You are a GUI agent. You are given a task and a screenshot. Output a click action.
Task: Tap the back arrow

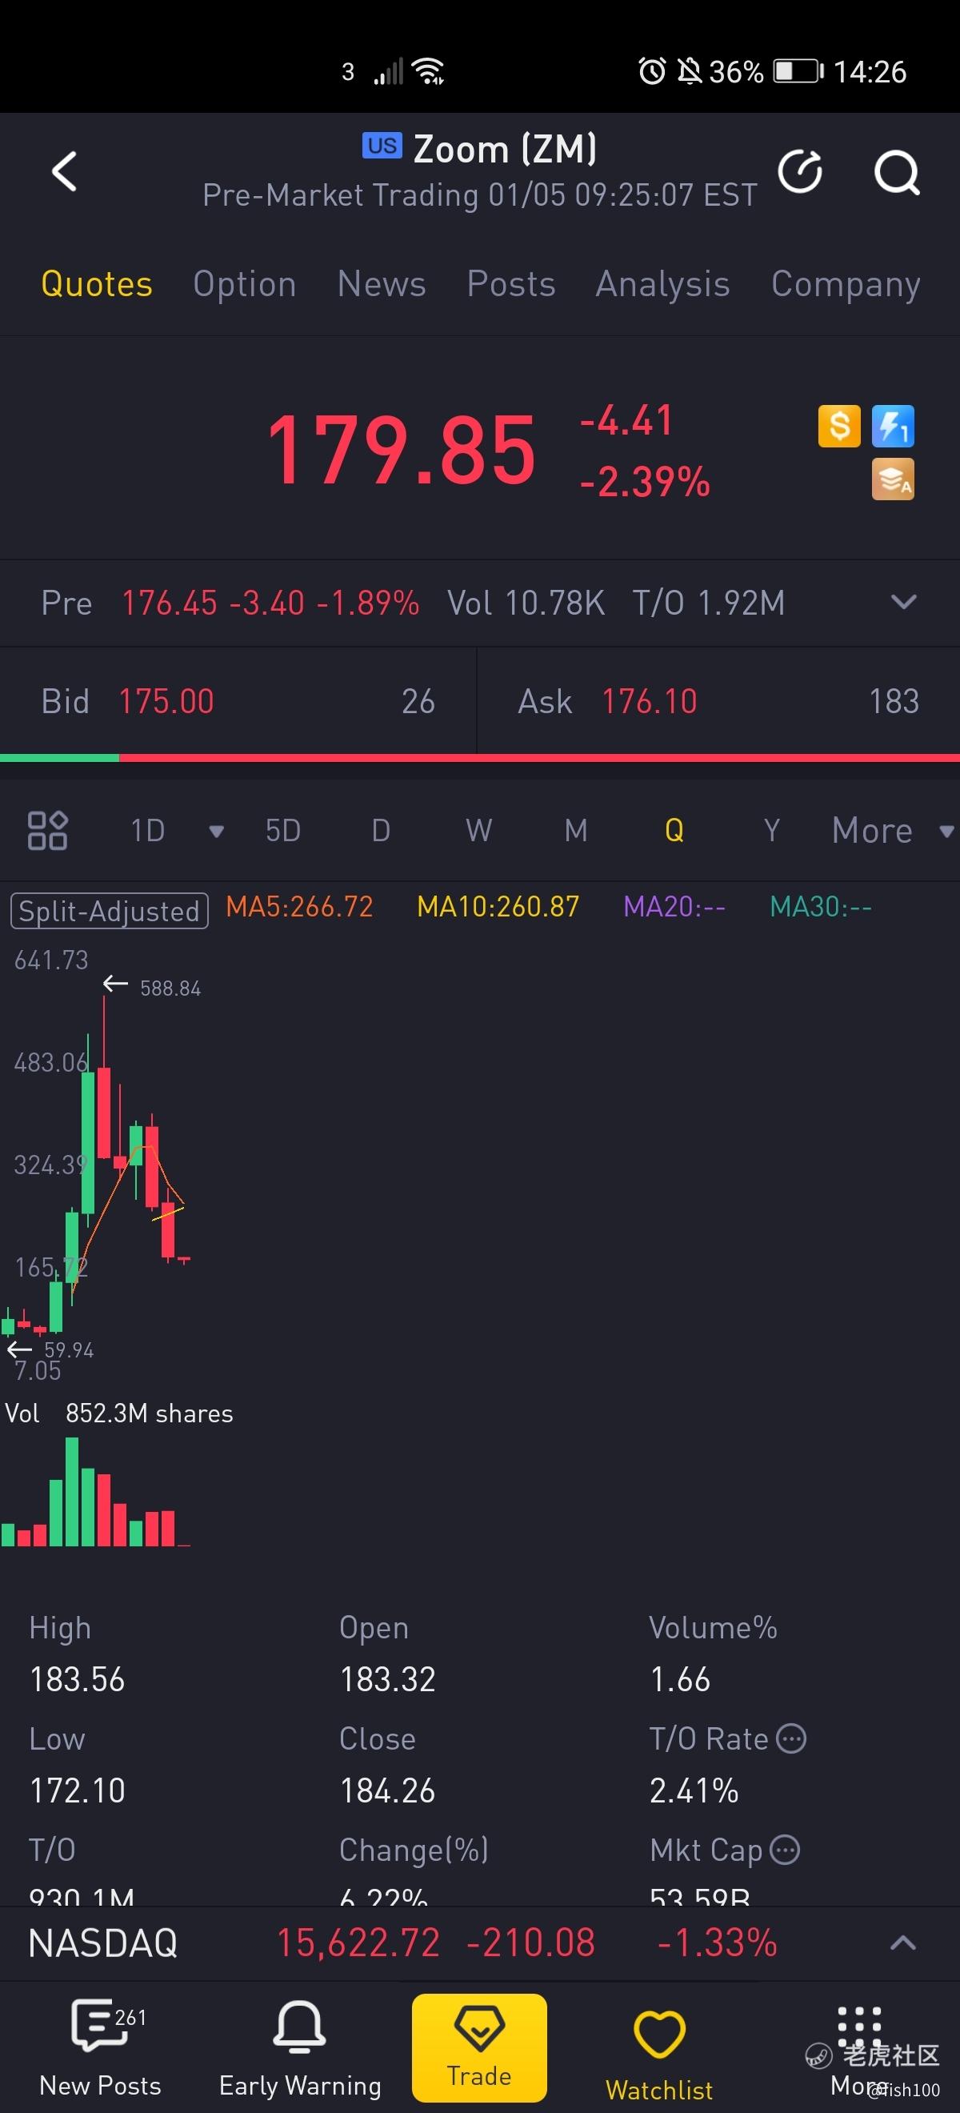tap(64, 170)
